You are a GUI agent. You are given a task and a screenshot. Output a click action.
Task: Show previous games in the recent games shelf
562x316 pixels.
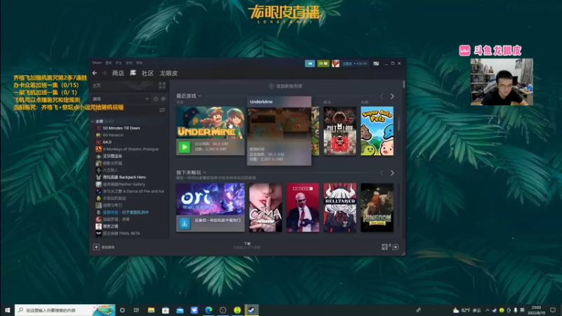click(381, 96)
